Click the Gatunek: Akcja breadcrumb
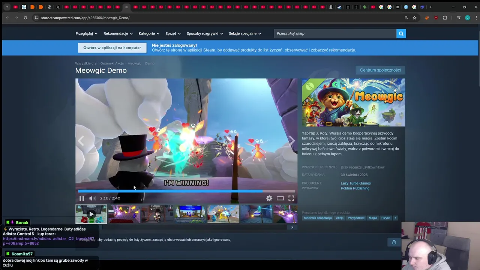This screenshot has height=270, width=480. pos(112,63)
